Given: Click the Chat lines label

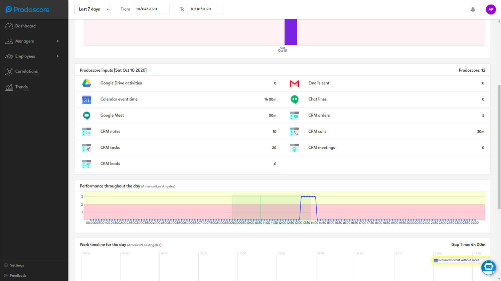Looking at the screenshot, I should pyautogui.click(x=317, y=99).
